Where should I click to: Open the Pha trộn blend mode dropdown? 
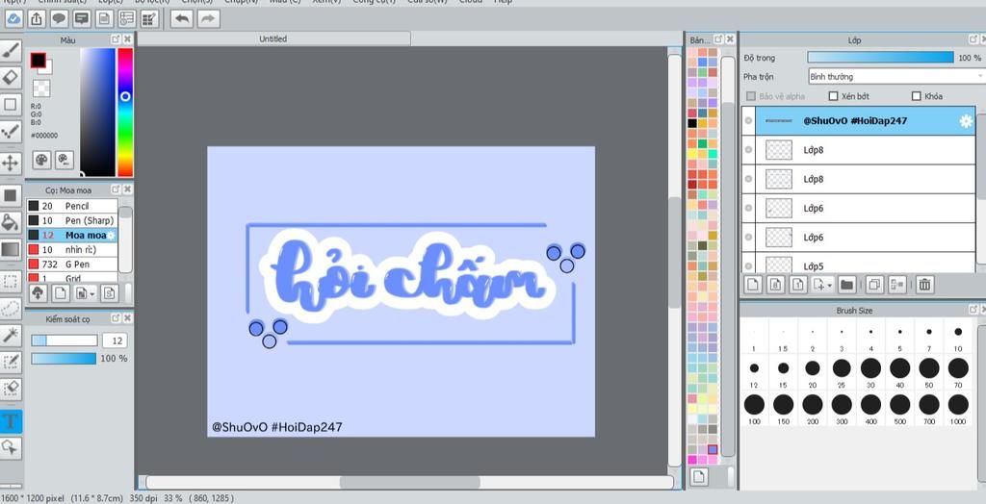[x=896, y=77]
